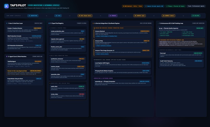The height and width of the screenshot is (127, 210).
Task: Select the 07 DELIVER lifecycle stage
Action: (196, 16)
